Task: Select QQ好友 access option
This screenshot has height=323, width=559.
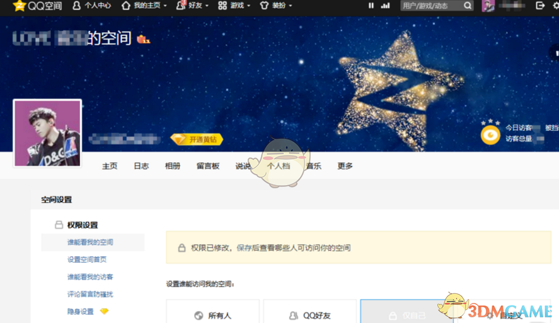Action: 311,315
